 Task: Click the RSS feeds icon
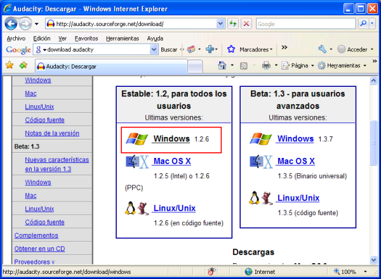pyautogui.click(x=243, y=65)
